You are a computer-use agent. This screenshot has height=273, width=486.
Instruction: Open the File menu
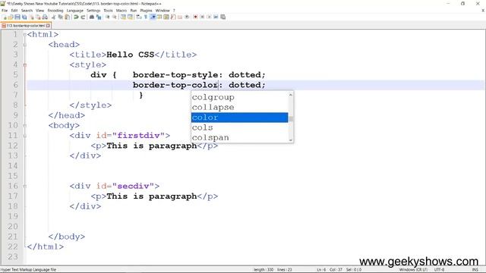click(5, 11)
